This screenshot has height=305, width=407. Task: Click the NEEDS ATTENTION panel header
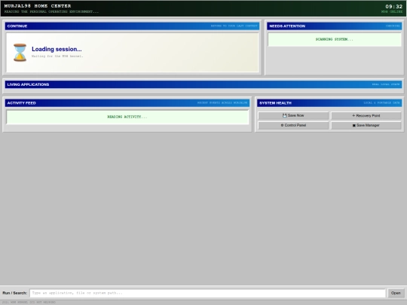335,26
